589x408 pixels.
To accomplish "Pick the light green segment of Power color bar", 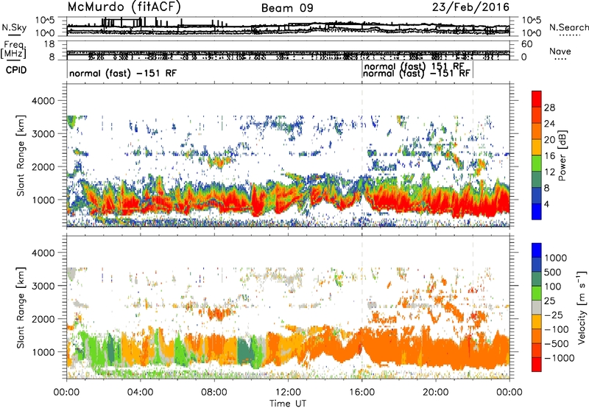I will point(537,164).
